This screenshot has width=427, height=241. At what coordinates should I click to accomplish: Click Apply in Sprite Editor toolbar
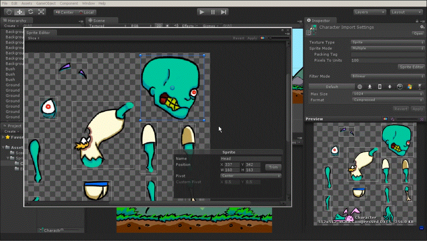coord(252,38)
